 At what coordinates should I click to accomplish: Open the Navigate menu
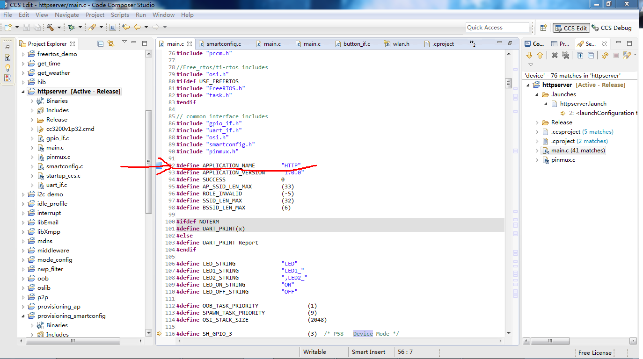point(66,15)
